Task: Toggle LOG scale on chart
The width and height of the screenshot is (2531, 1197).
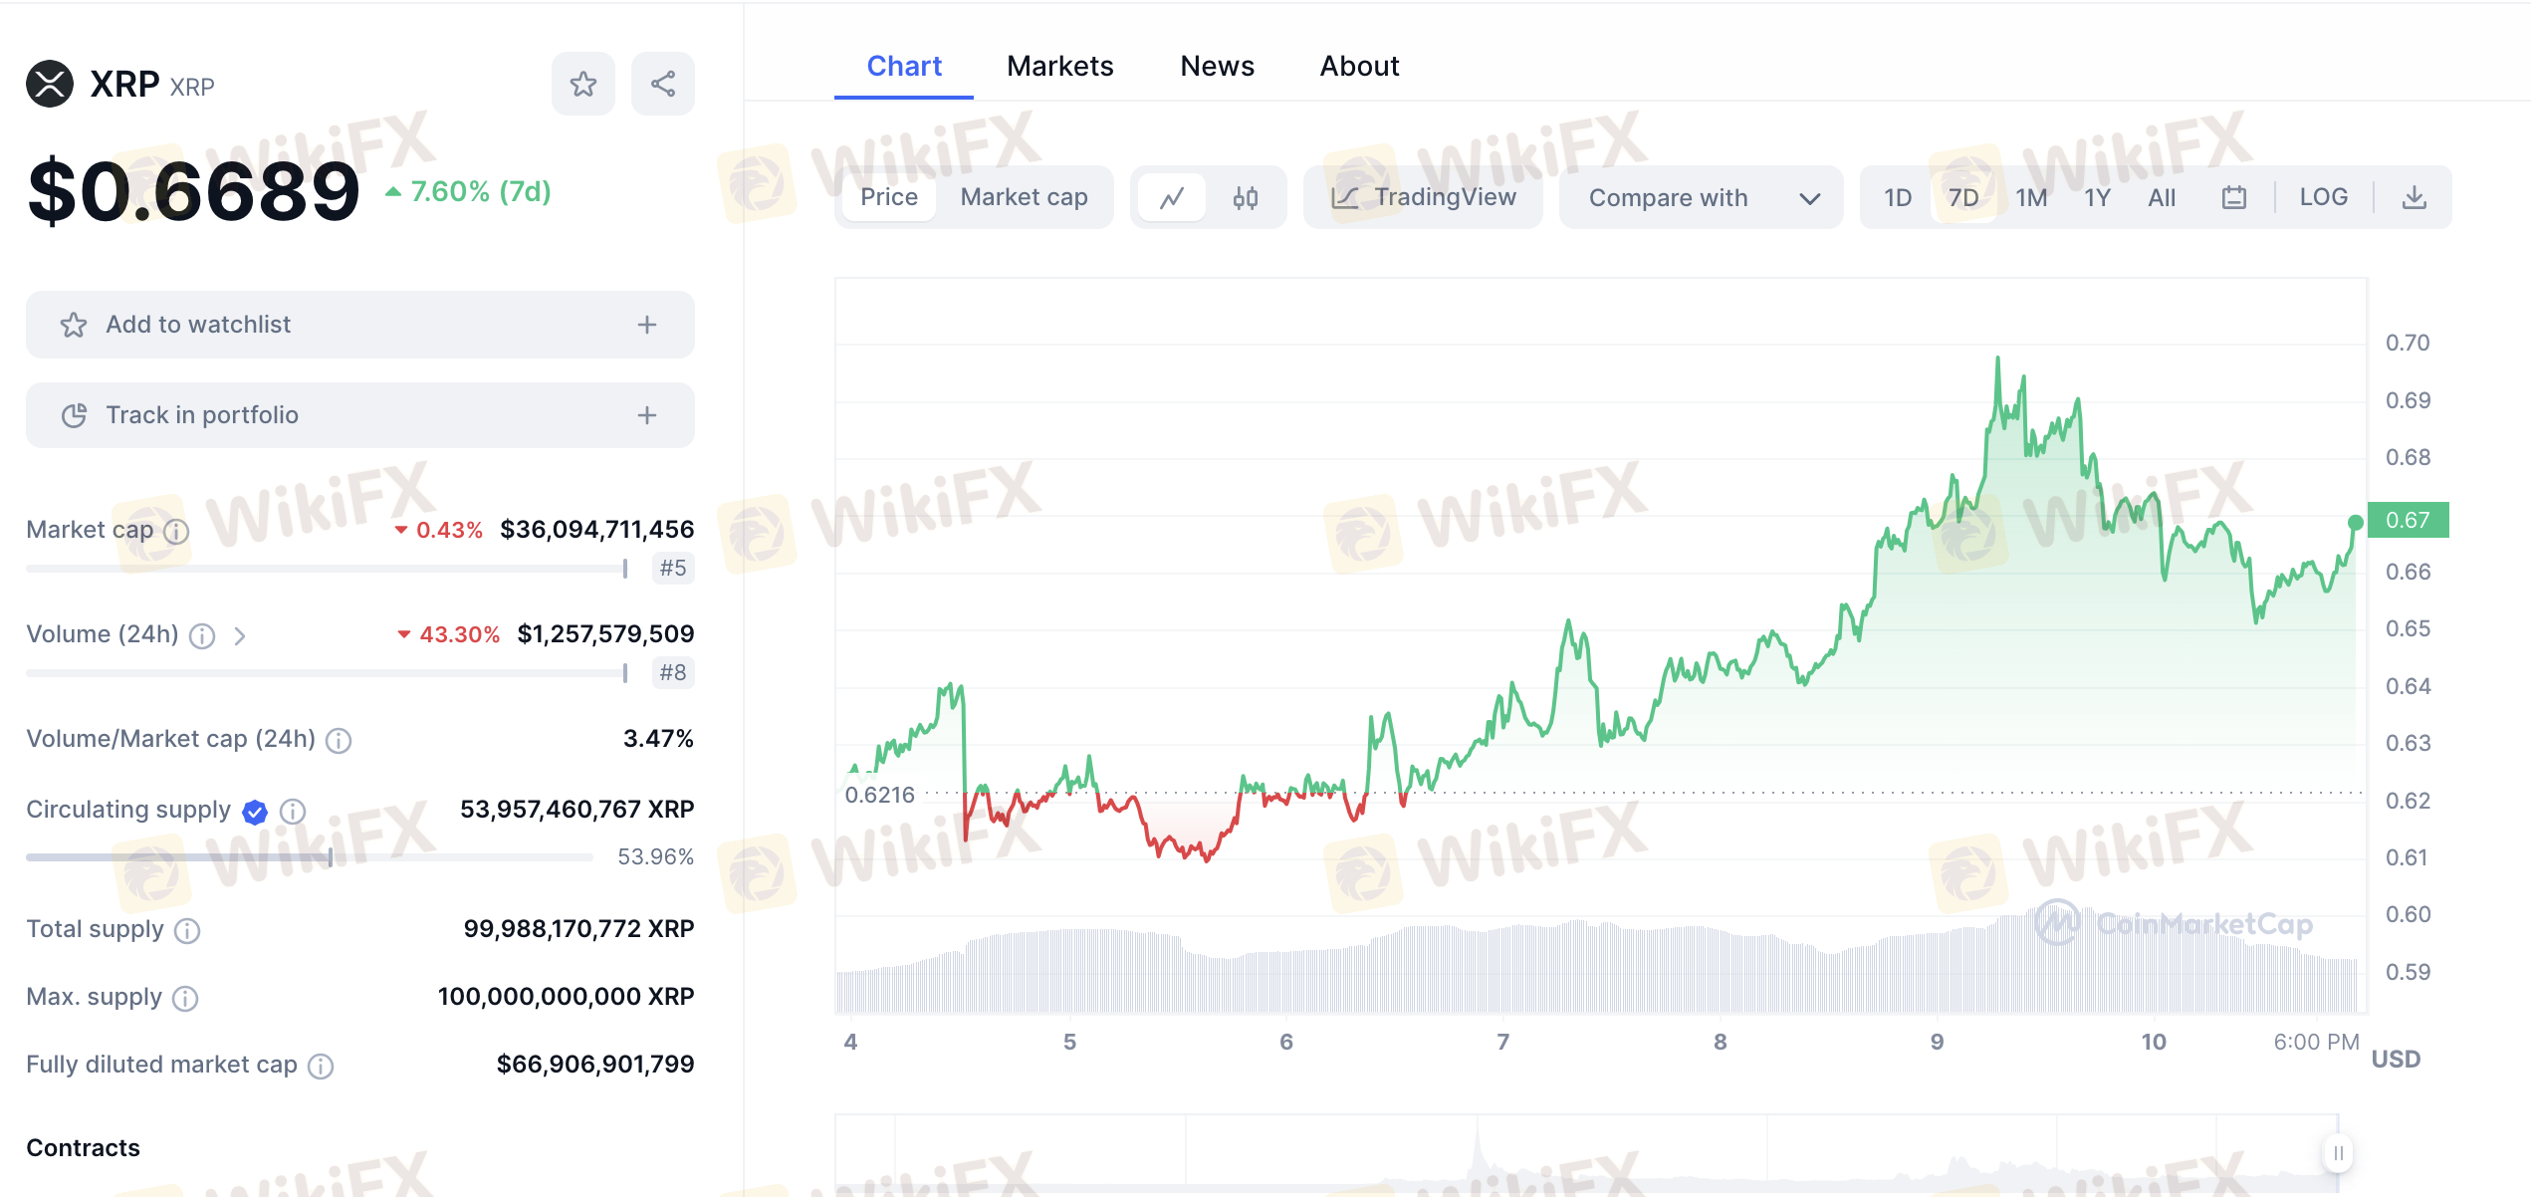Action: (2323, 197)
